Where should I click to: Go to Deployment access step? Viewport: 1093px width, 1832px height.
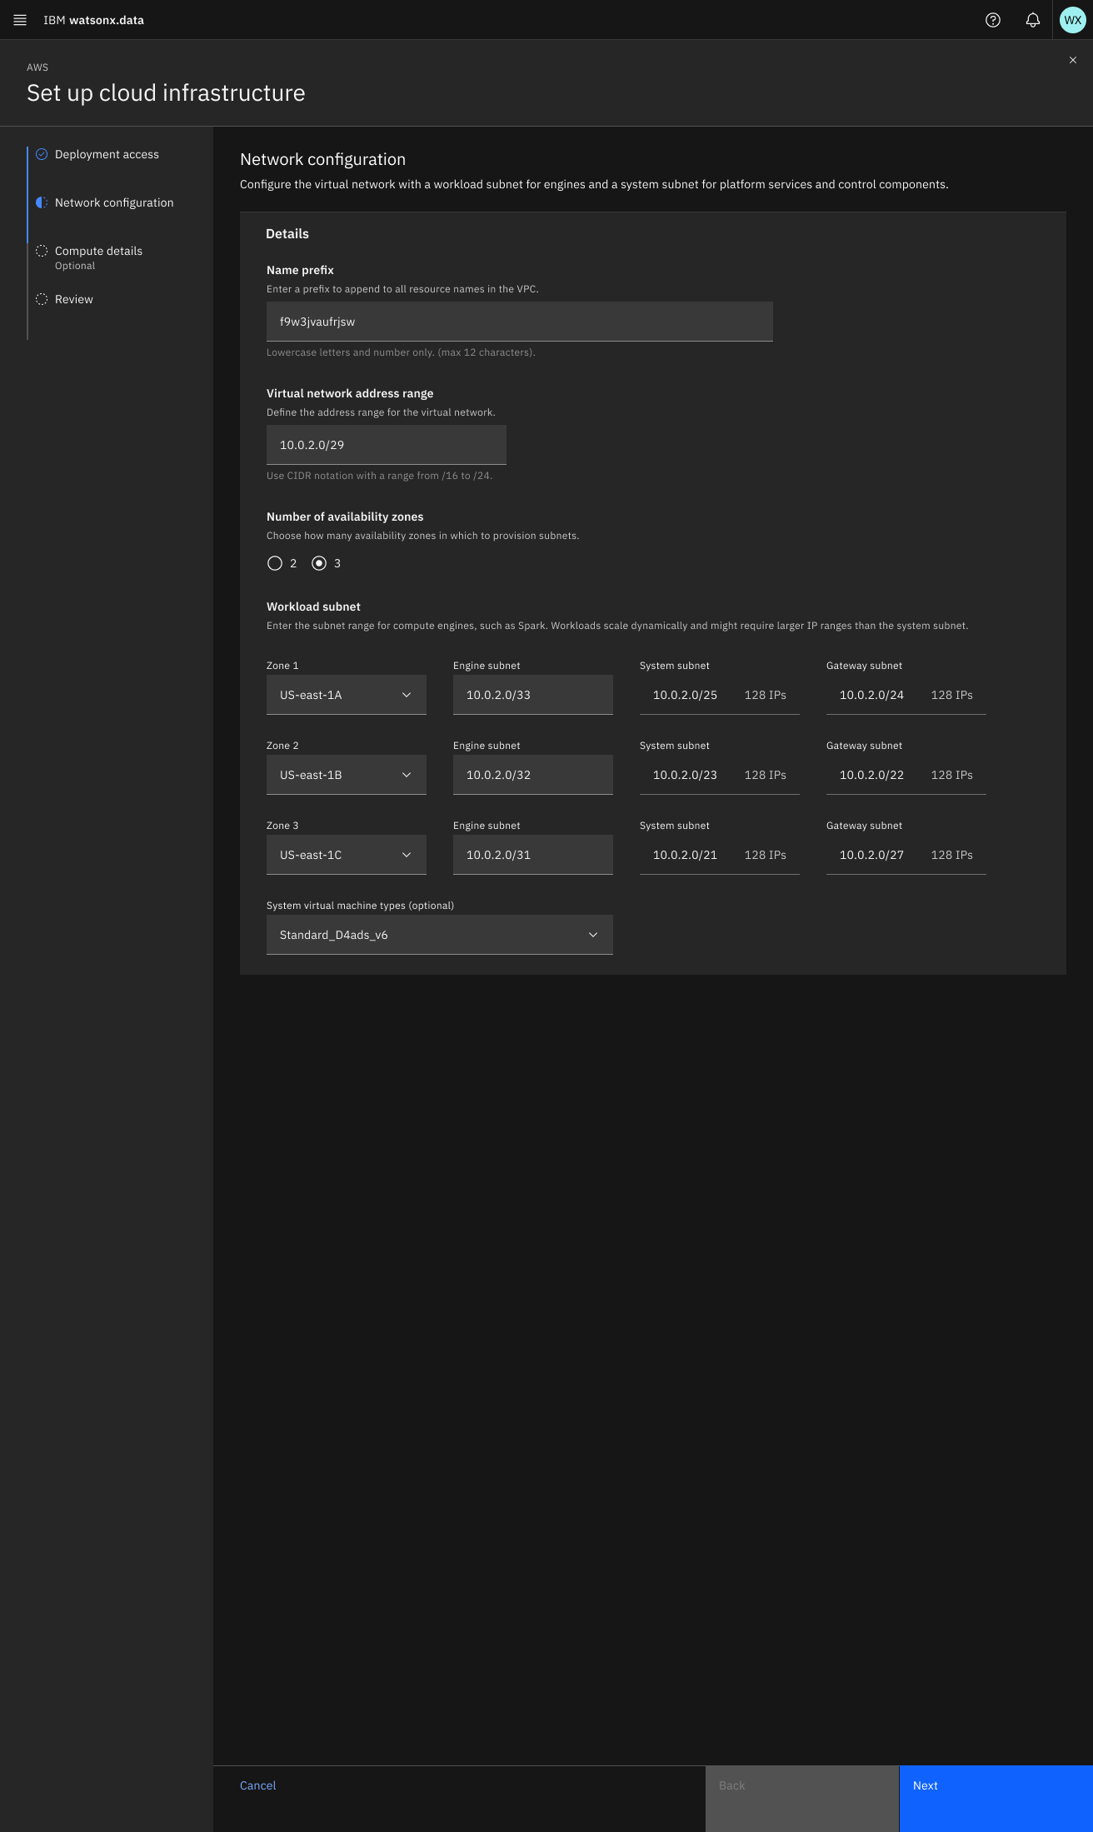pos(107,154)
